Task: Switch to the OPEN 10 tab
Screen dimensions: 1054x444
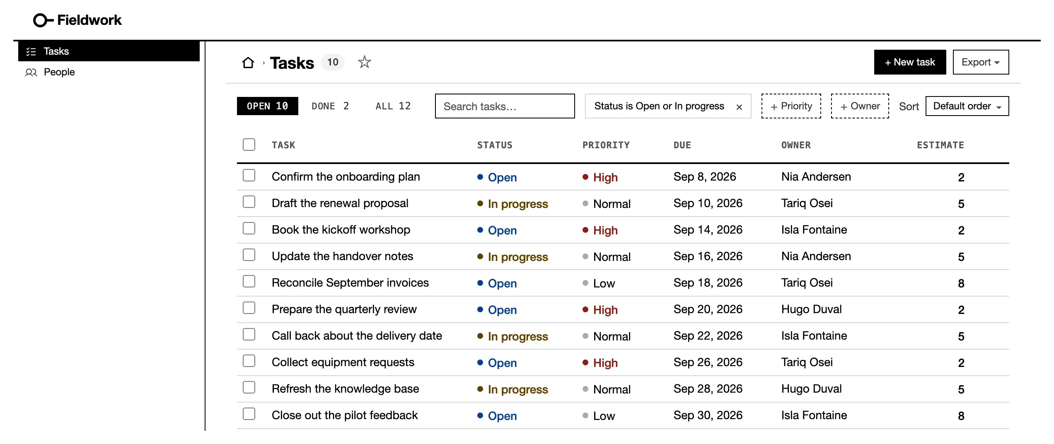Action: pos(267,106)
